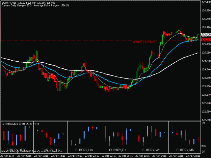Click 125.050 on the price axis
This screenshot has height=158, width=211.
pyautogui.click(x=206, y=53)
